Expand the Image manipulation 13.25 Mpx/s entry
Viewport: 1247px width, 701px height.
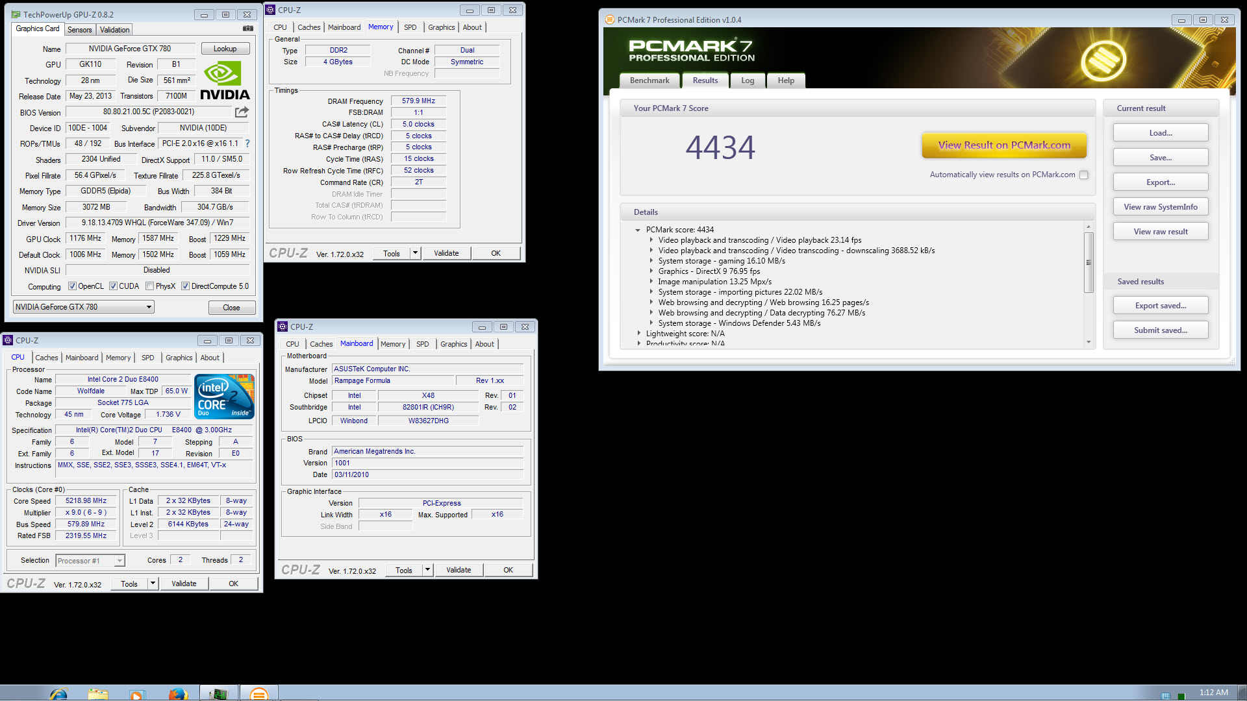[651, 282]
